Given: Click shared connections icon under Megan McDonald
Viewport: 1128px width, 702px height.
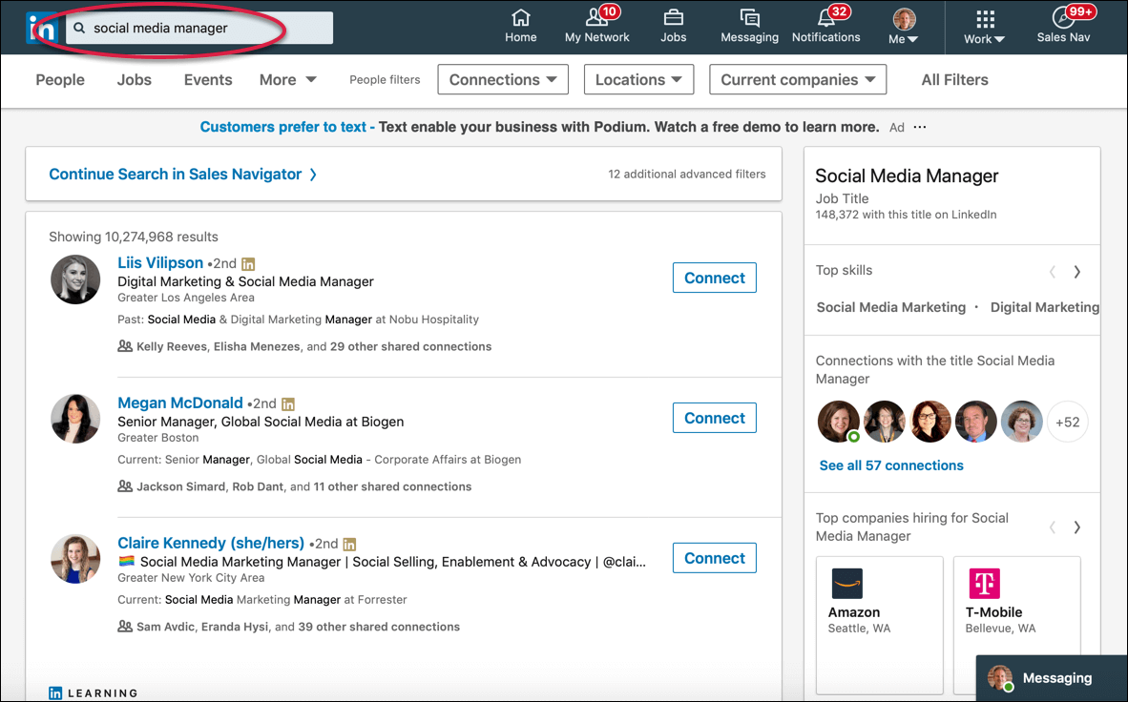Looking at the screenshot, I should tap(125, 486).
